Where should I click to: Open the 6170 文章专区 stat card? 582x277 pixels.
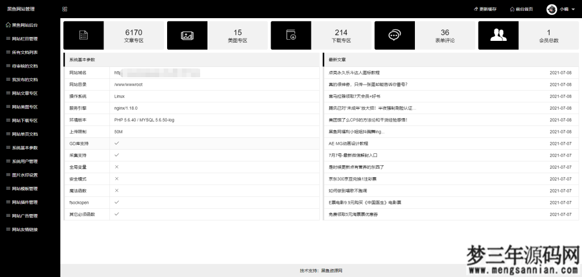[114, 35]
